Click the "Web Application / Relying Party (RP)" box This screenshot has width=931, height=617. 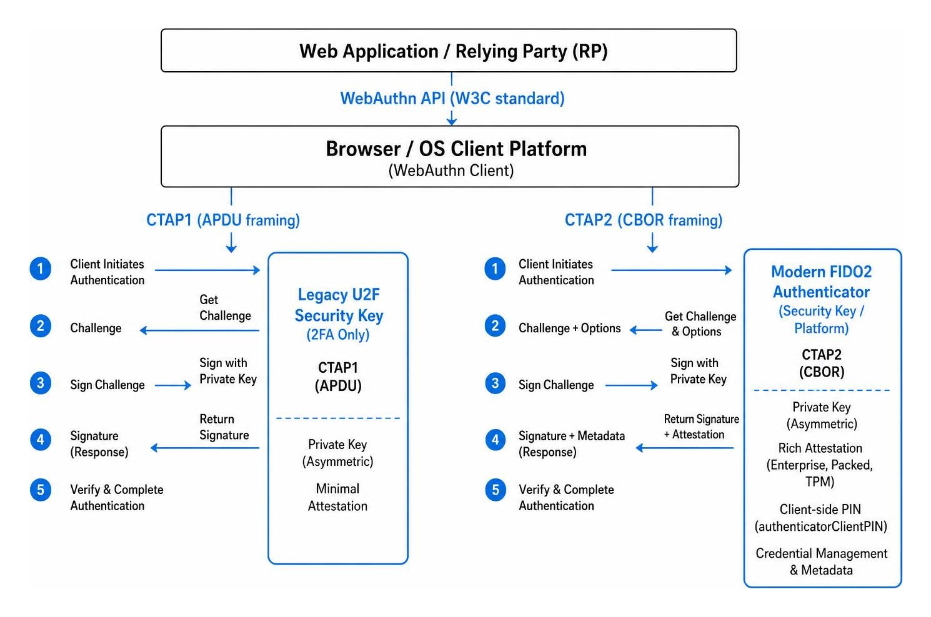(449, 51)
